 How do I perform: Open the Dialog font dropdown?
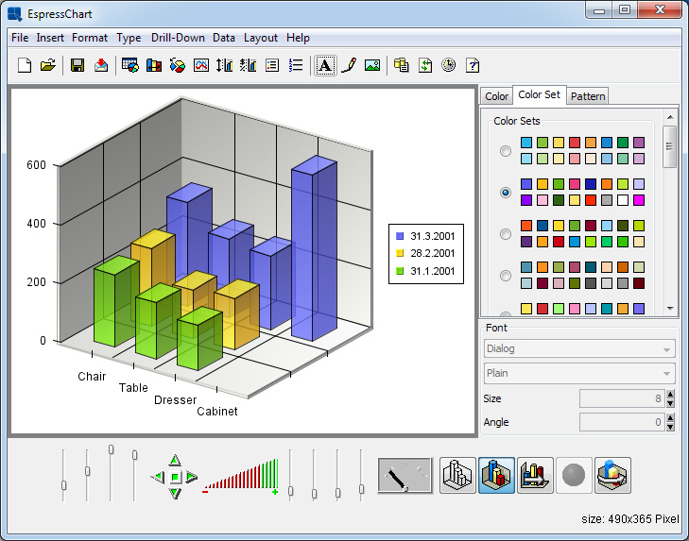pos(579,348)
